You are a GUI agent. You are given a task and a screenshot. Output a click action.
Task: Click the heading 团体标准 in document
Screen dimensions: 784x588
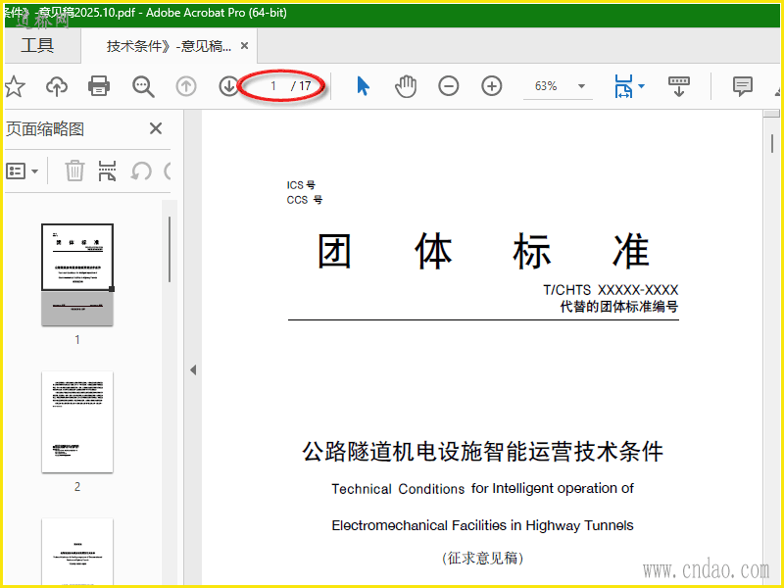coord(483,251)
